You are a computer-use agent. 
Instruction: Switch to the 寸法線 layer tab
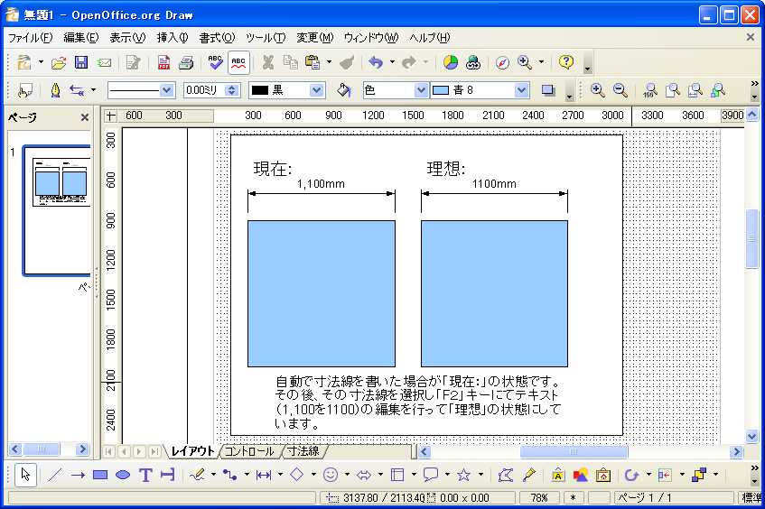(303, 451)
